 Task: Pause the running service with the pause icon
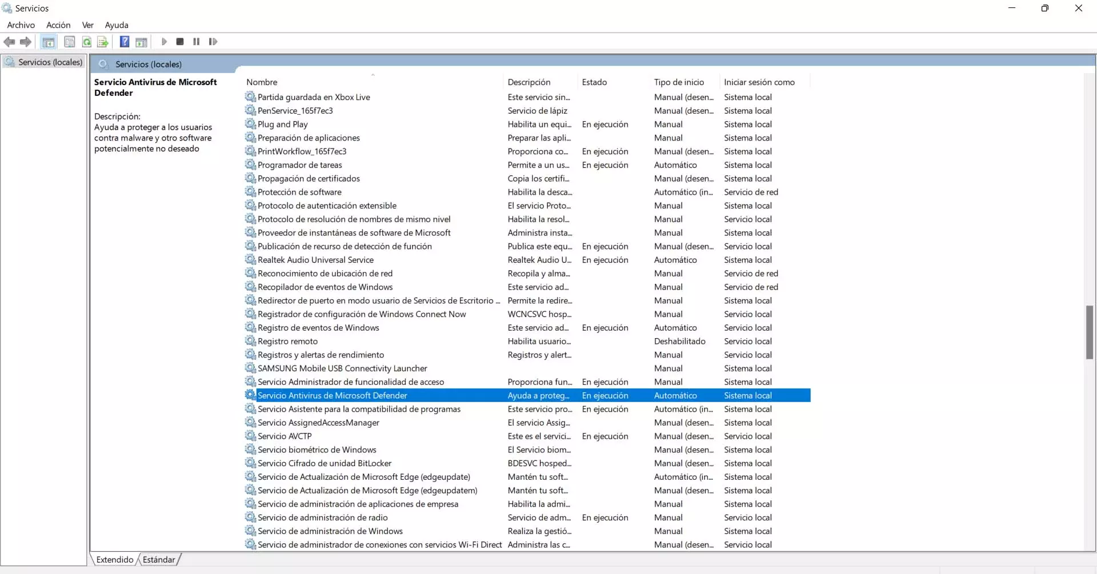(196, 42)
